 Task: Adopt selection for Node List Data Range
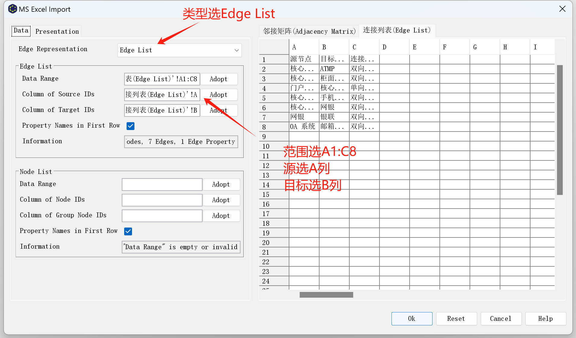coord(221,185)
